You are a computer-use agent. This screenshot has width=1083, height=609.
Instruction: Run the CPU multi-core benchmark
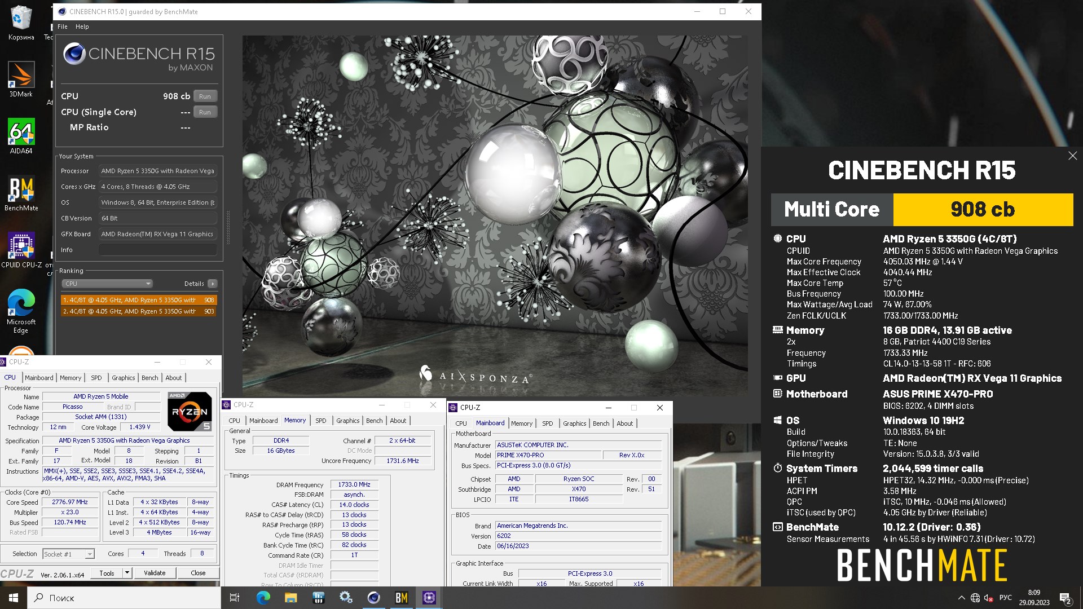click(205, 96)
